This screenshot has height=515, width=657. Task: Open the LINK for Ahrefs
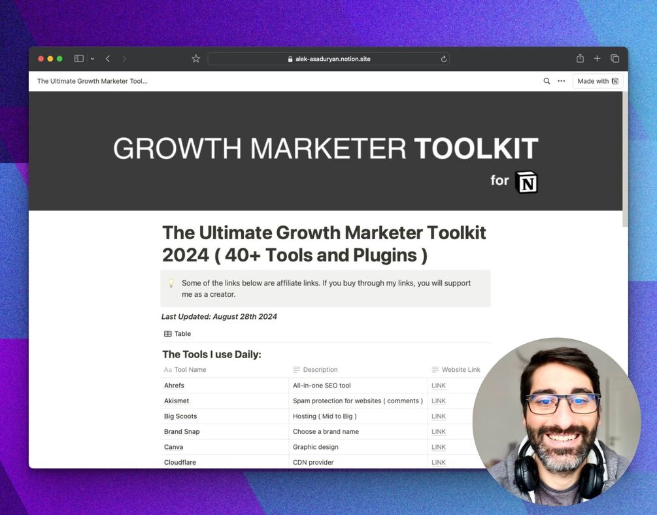pos(438,386)
